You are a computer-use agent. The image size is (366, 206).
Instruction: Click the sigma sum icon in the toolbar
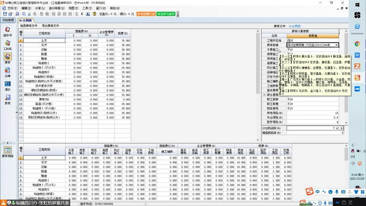82,14
